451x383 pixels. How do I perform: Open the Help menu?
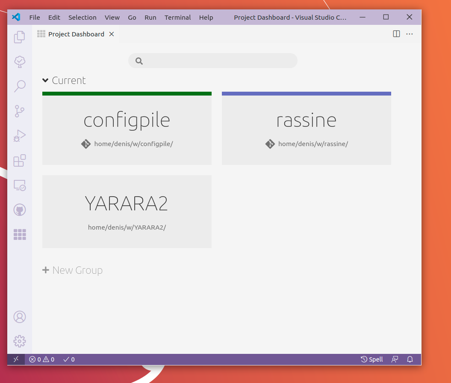point(206,17)
